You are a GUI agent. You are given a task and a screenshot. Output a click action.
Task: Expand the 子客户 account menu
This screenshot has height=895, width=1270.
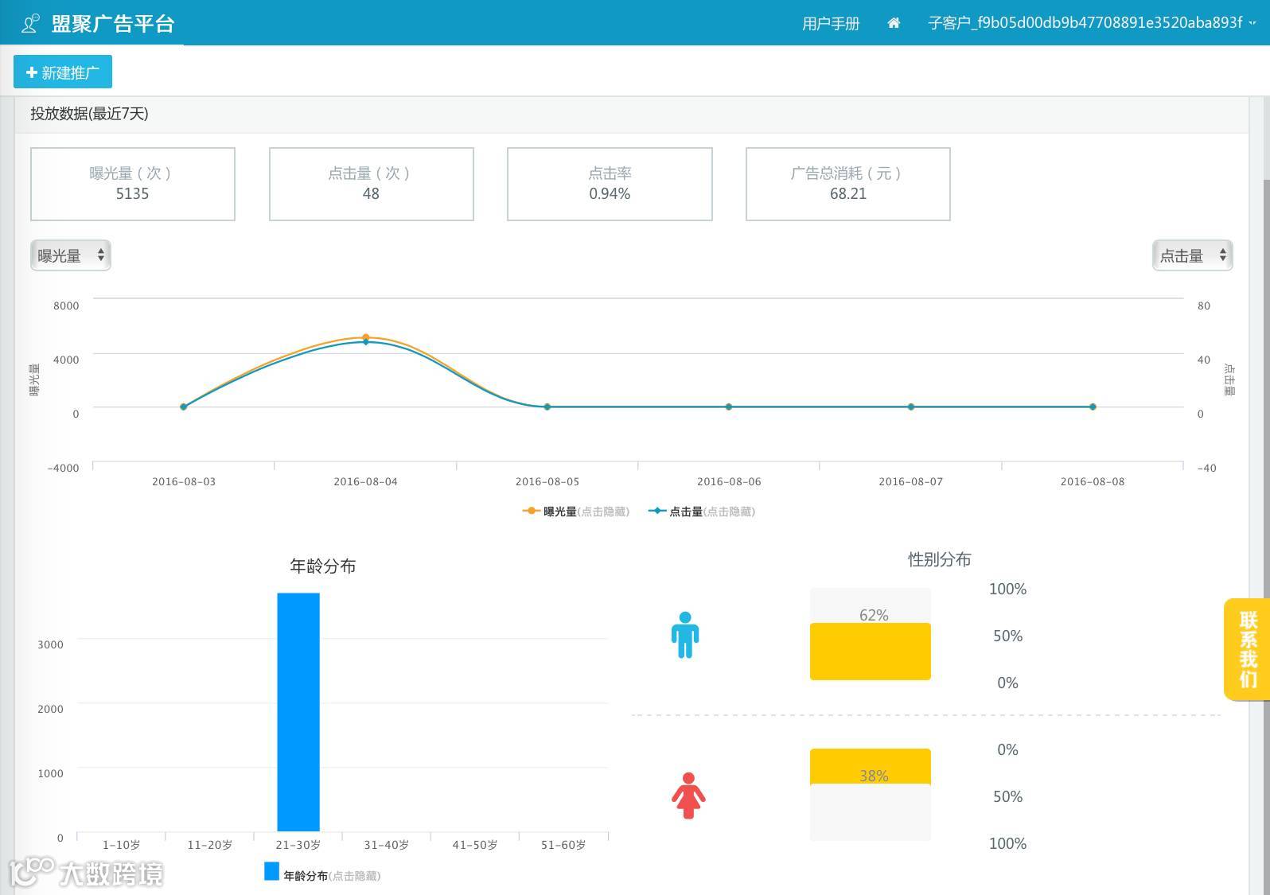click(1092, 23)
